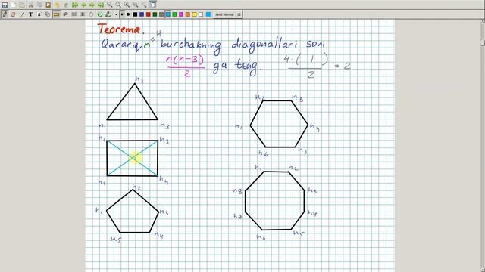Click the Paste clipboard icon
The width and height of the screenshot is (485, 272).
click(48, 5)
